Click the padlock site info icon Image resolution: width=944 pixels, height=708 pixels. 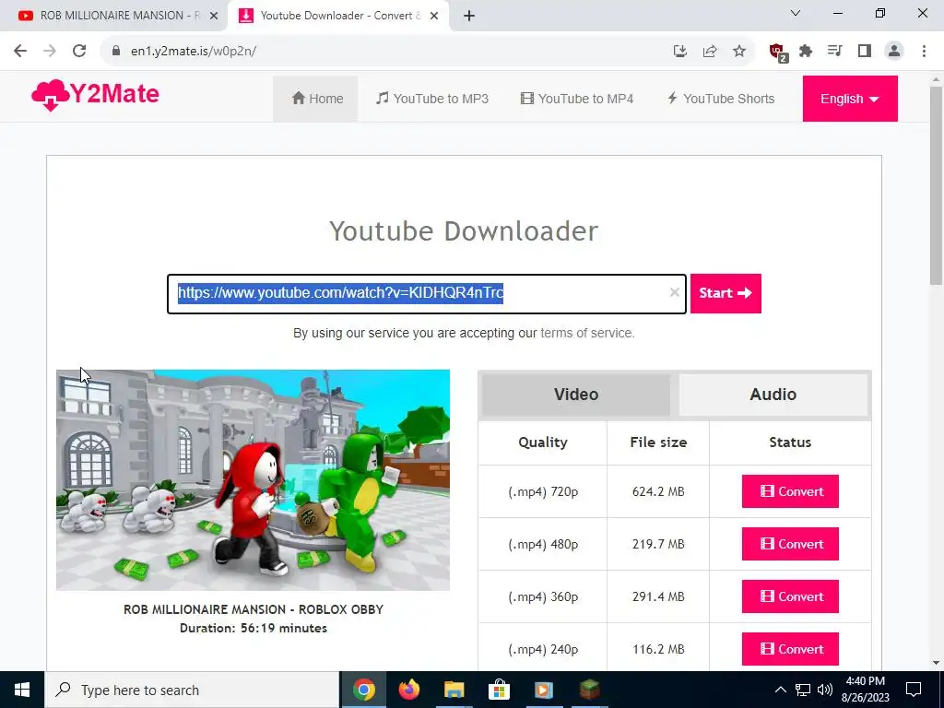(116, 51)
